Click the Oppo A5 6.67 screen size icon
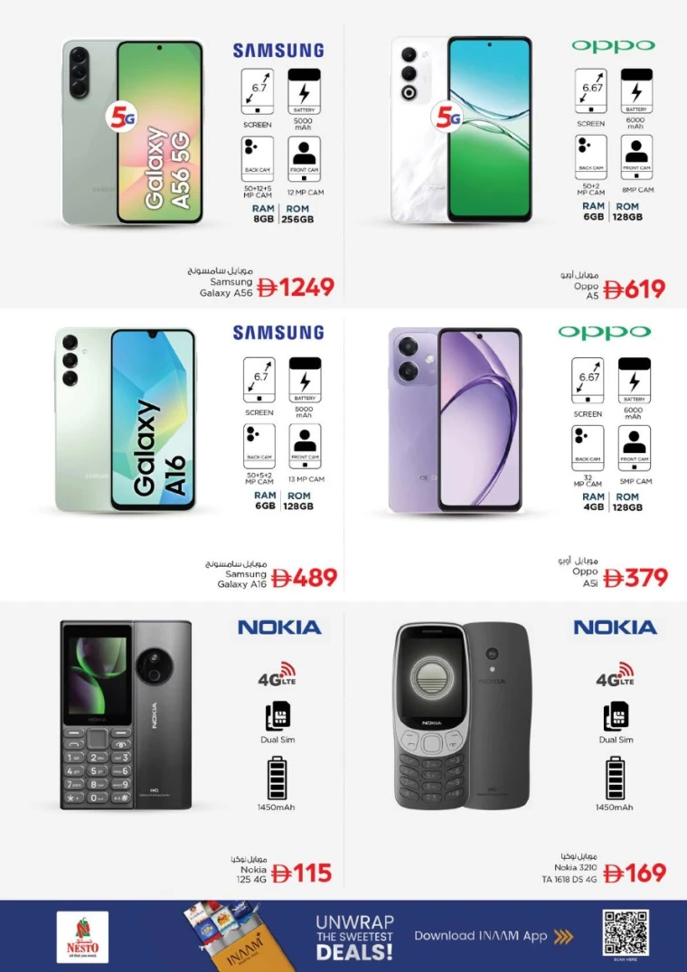This screenshot has height=972, width=687. click(590, 91)
